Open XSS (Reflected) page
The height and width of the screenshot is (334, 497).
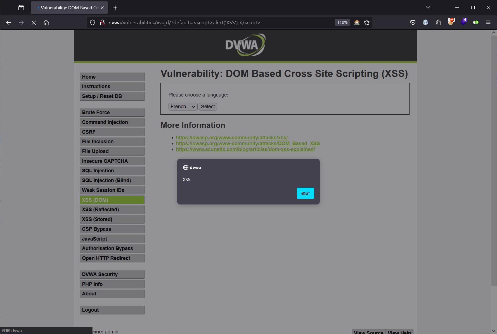(x=112, y=210)
